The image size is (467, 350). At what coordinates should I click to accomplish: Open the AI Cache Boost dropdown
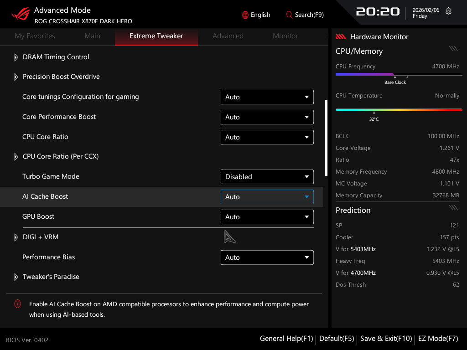[267, 197]
